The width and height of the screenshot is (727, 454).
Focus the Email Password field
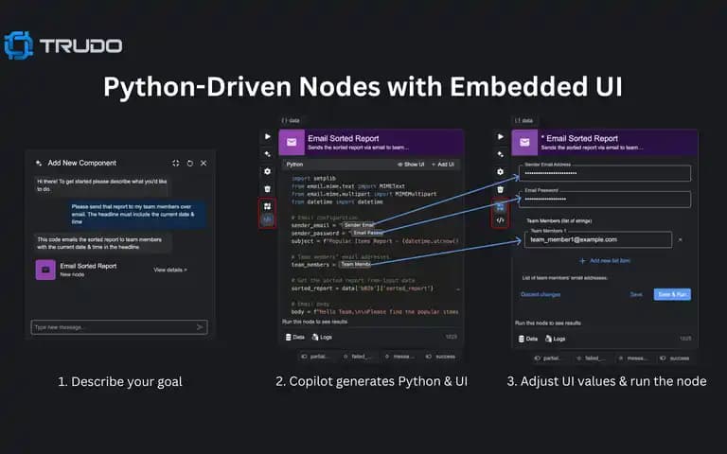coord(605,200)
